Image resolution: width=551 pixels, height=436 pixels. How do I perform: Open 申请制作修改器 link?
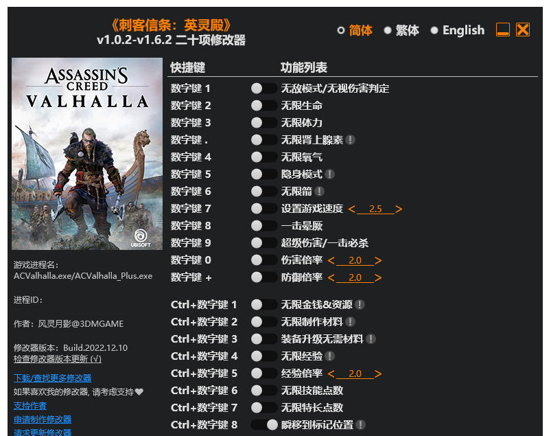coord(43,419)
